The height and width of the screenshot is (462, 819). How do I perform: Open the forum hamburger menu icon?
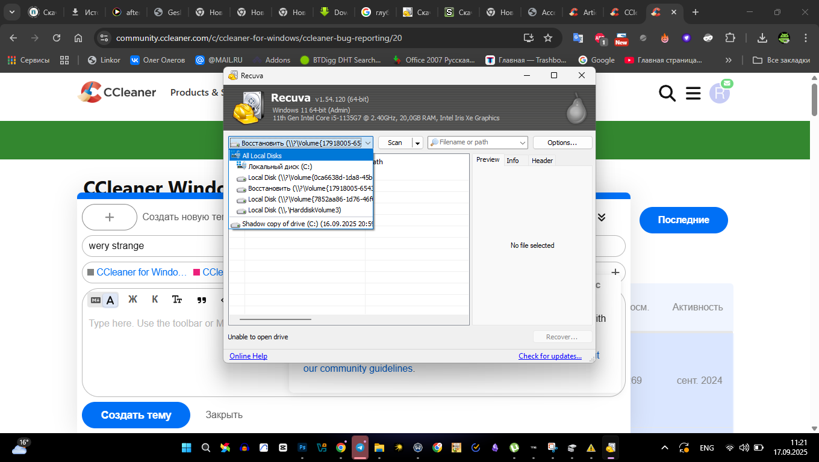(693, 93)
